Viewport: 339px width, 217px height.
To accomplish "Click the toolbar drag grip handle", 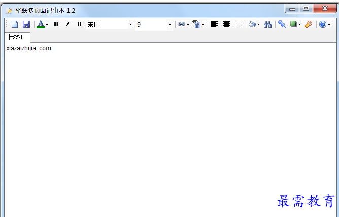I will pos(7,24).
